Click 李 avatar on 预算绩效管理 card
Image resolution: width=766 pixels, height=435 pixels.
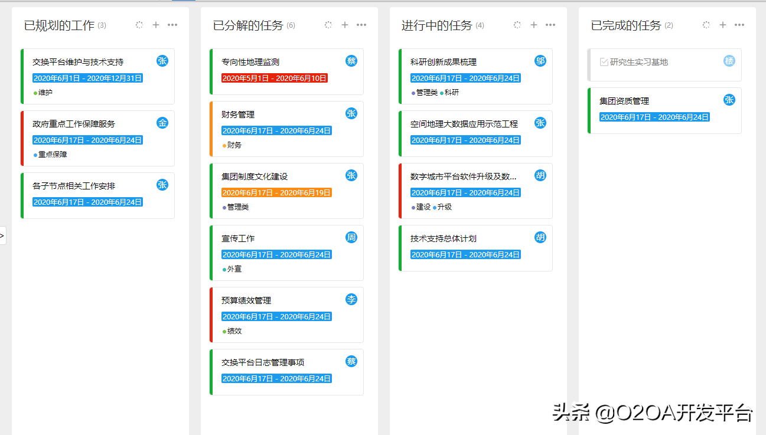[x=351, y=300]
